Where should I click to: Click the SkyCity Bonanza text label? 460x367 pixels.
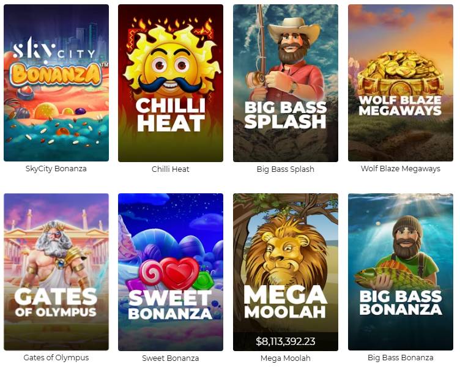(56, 169)
